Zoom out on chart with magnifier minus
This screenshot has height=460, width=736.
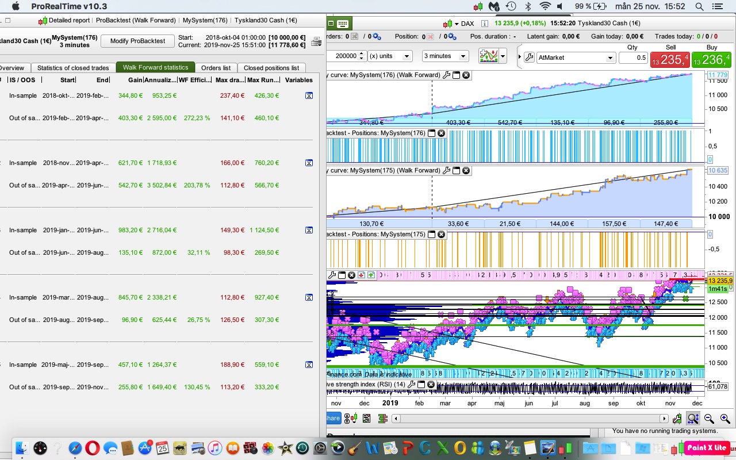tap(709, 419)
